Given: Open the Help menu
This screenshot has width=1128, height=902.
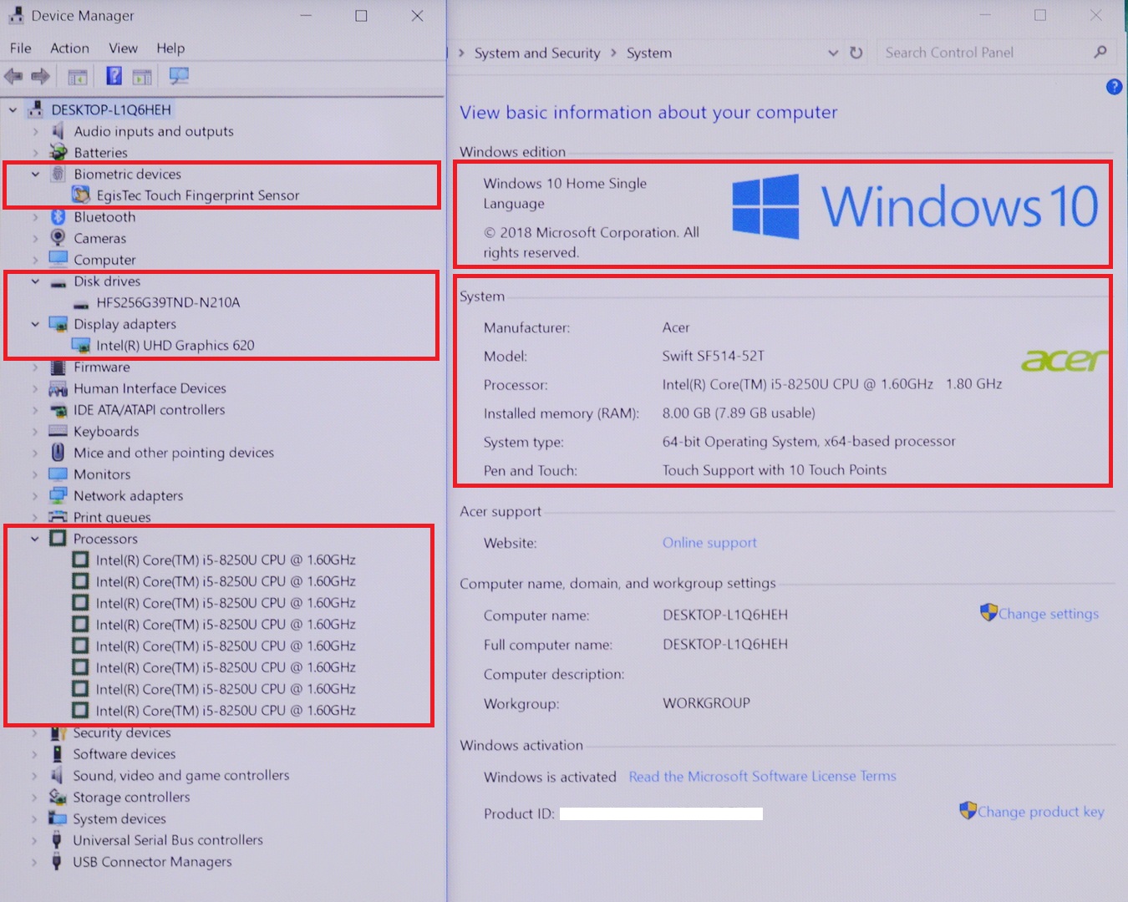Looking at the screenshot, I should 170,48.
